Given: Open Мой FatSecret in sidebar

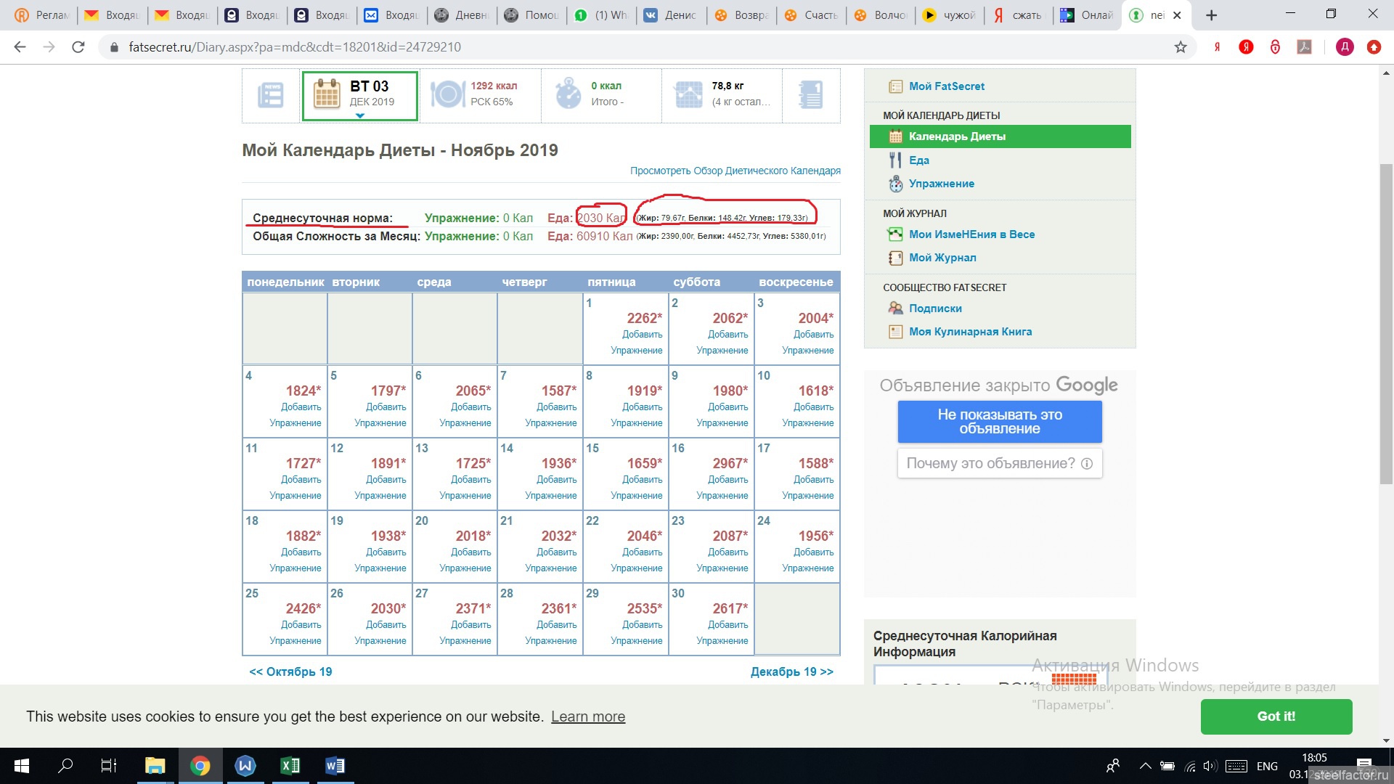Looking at the screenshot, I should pyautogui.click(x=947, y=86).
